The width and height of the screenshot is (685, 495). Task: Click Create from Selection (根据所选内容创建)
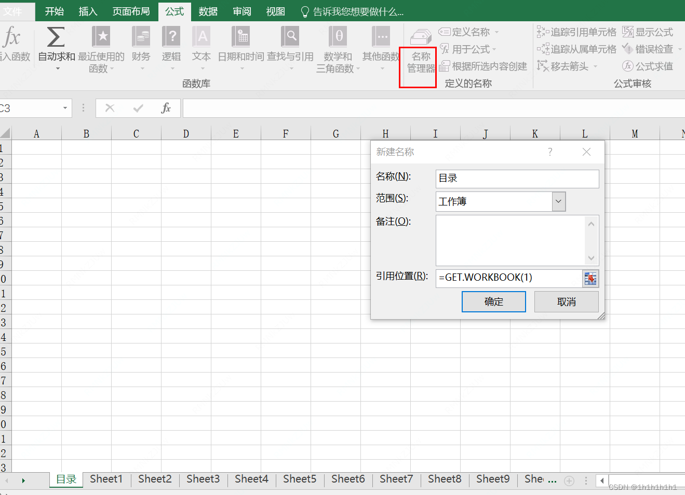click(x=483, y=66)
